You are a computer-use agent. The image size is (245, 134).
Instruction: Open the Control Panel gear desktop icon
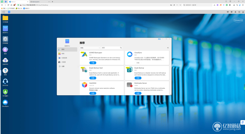pyautogui.click(x=5, y=39)
